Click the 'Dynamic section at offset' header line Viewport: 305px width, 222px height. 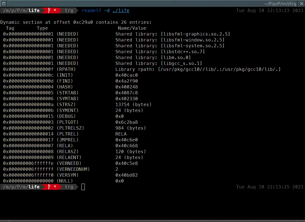click(76, 22)
